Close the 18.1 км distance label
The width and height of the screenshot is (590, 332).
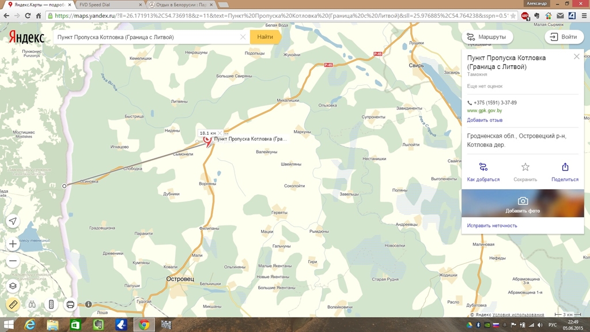coord(220,133)
